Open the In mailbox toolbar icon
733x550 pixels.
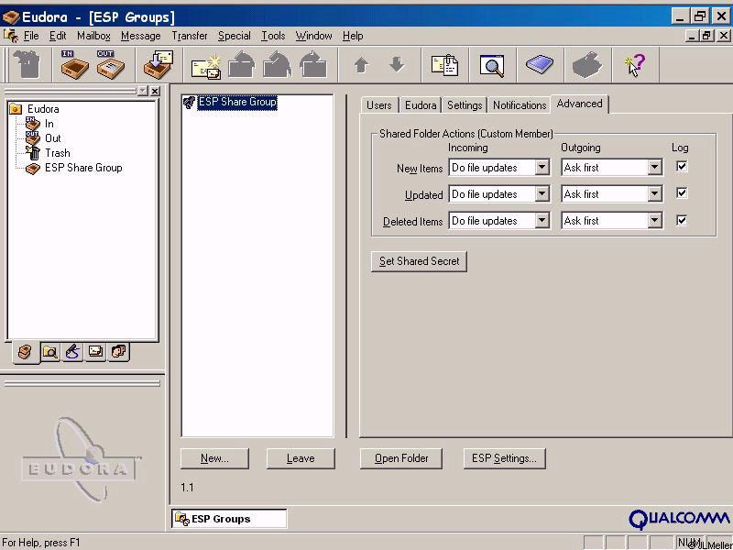[x=74, y=64]
